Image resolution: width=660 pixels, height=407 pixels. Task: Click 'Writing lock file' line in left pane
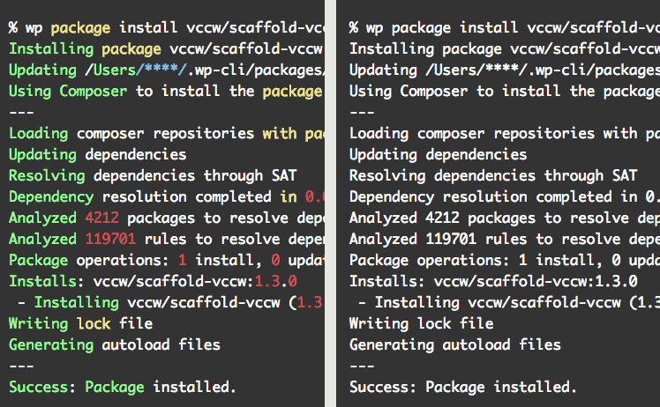coord(81,323)
